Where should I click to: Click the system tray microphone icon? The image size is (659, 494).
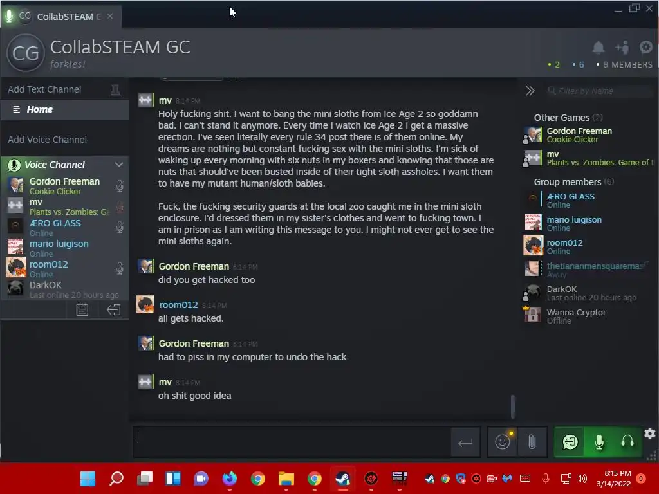pos(546,479)
